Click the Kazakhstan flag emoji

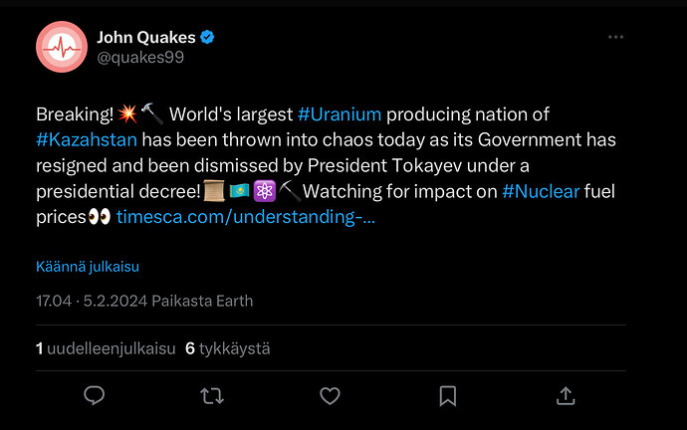[239, 191]
